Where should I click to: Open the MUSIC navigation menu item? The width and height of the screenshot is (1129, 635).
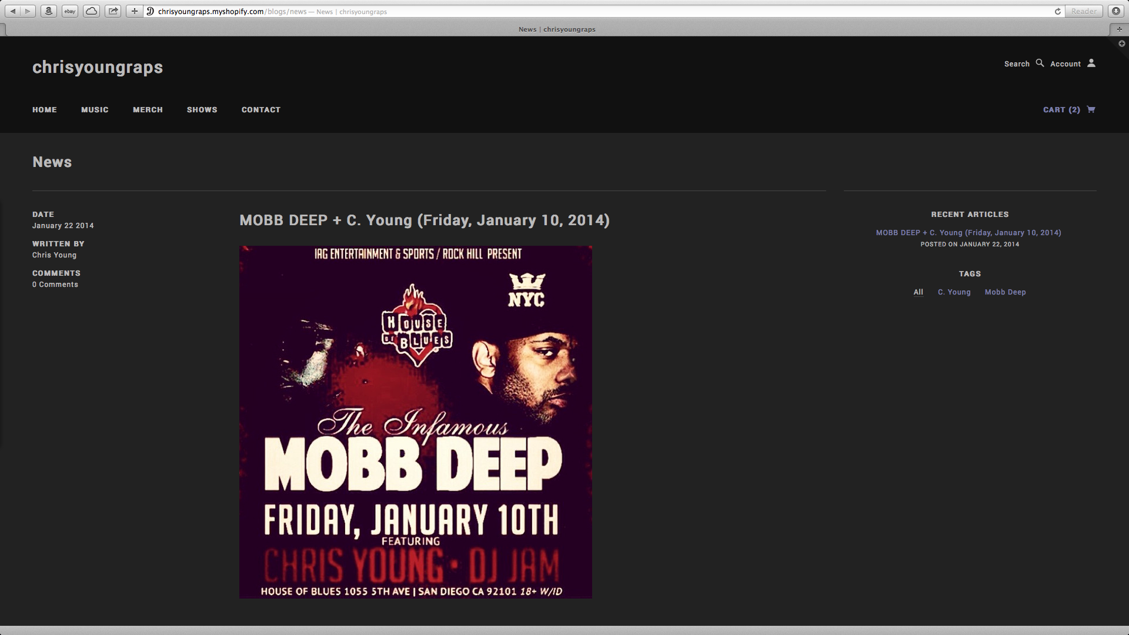click(x=95, y=110)
